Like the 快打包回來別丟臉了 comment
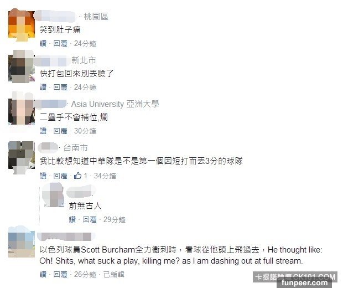The image size is (343, 288). (43, 87)
